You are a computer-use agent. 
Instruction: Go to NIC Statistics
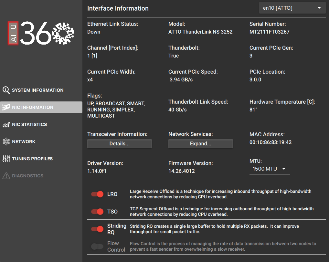pyautogui.click(x=41, y=124)
